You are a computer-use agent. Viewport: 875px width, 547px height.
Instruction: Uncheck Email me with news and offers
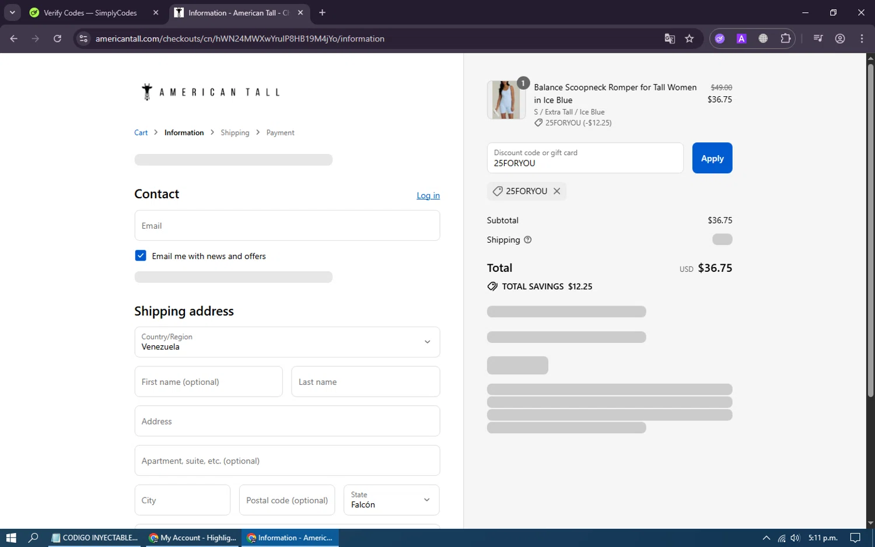pyautogui.click(x=141, y=255)
